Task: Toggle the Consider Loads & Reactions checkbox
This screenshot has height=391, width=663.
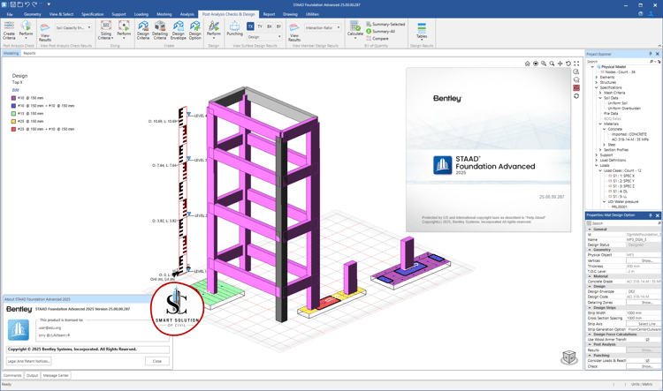Action: pyautogui.click(x=647, y=361)
